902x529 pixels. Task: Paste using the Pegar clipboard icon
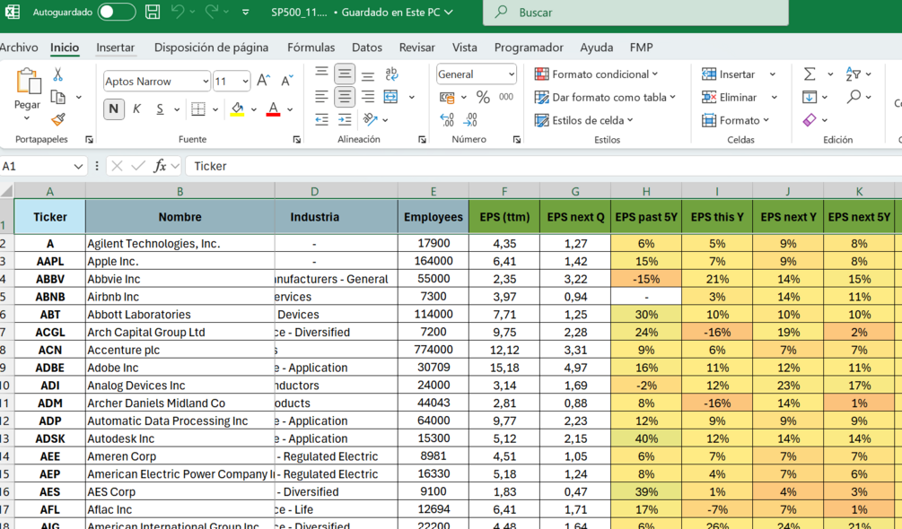(x=27, y=81)
